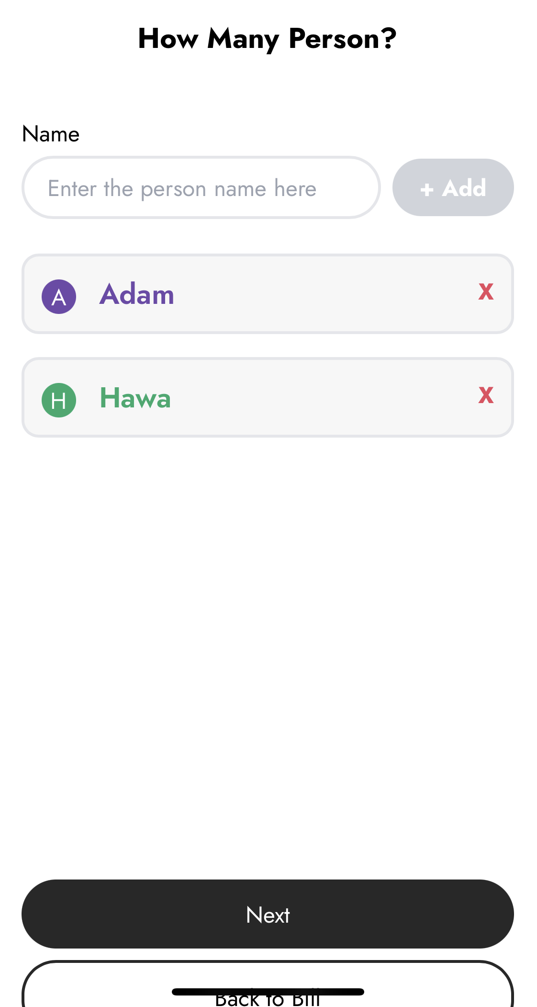Viewport: 537px width, 1007px height.
Task: Delete Hawa using the red X
Action: pos(486,395)
